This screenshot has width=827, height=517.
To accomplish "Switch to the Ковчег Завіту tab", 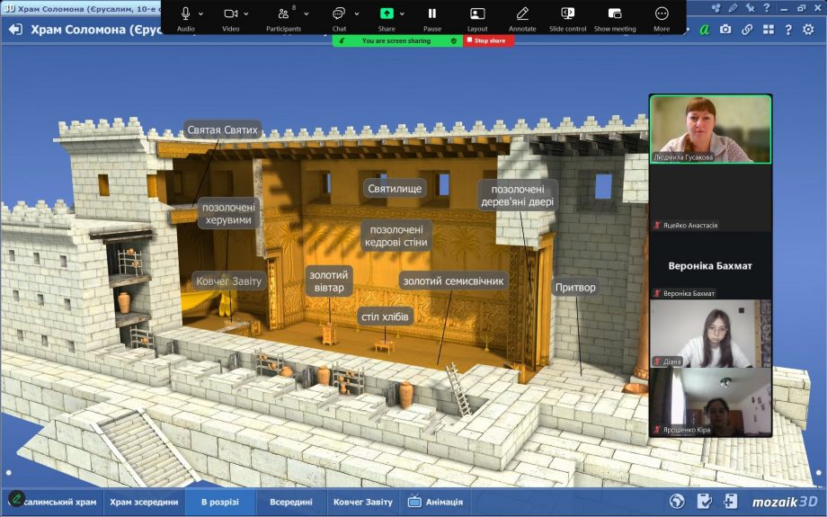I will click(x=363, y=502).
